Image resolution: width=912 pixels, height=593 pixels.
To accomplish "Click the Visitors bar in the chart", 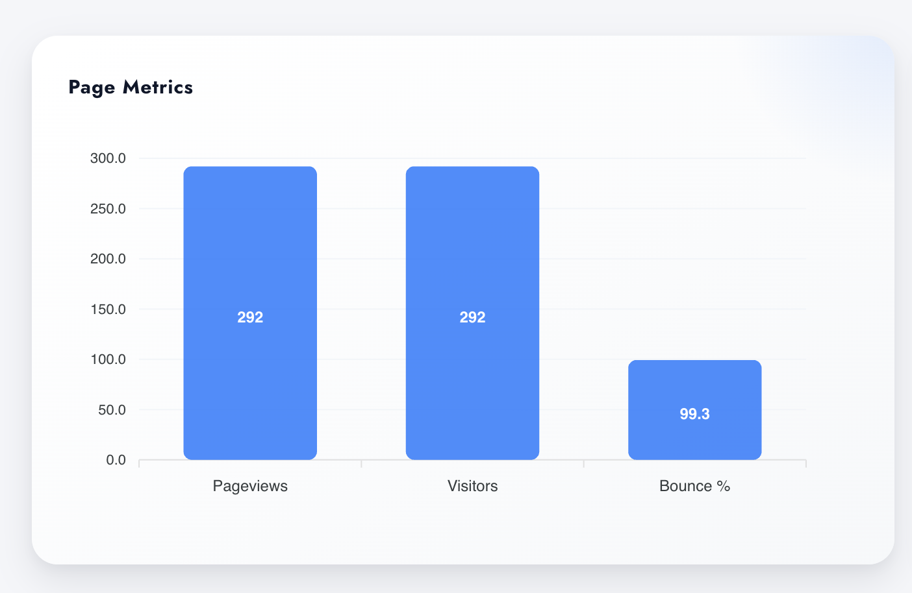I will click(472, 313).
